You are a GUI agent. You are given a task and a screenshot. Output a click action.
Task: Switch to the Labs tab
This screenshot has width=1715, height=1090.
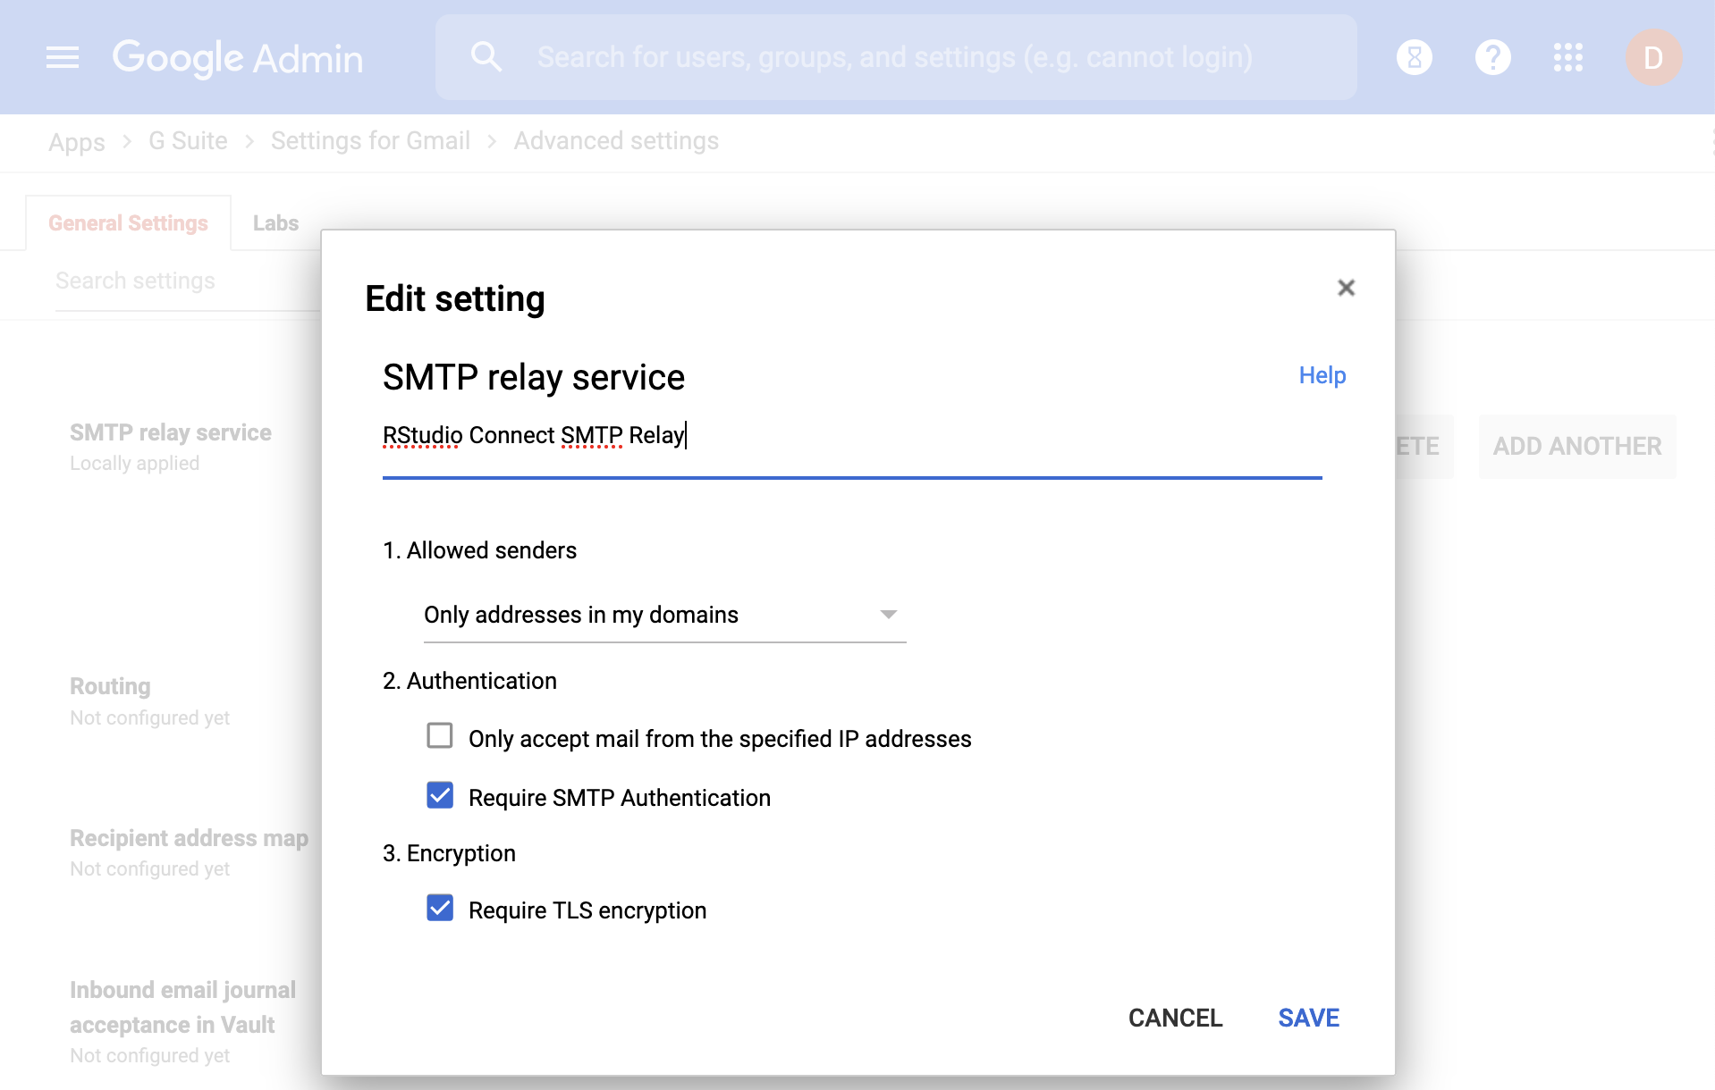[x=275, y=223]
